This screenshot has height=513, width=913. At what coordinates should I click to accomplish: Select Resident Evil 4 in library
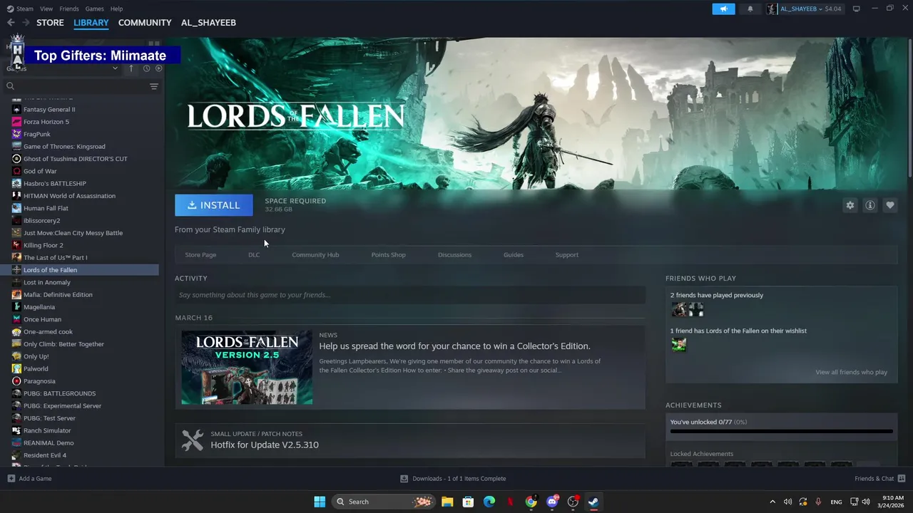coord(45,455)
